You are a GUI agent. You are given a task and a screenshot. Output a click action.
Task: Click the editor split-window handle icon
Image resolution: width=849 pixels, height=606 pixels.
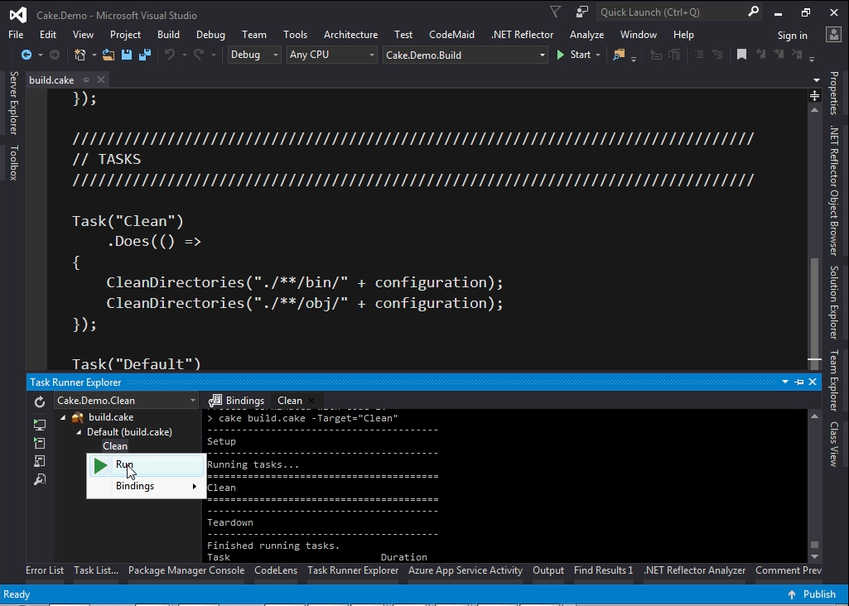click(814, 96)
